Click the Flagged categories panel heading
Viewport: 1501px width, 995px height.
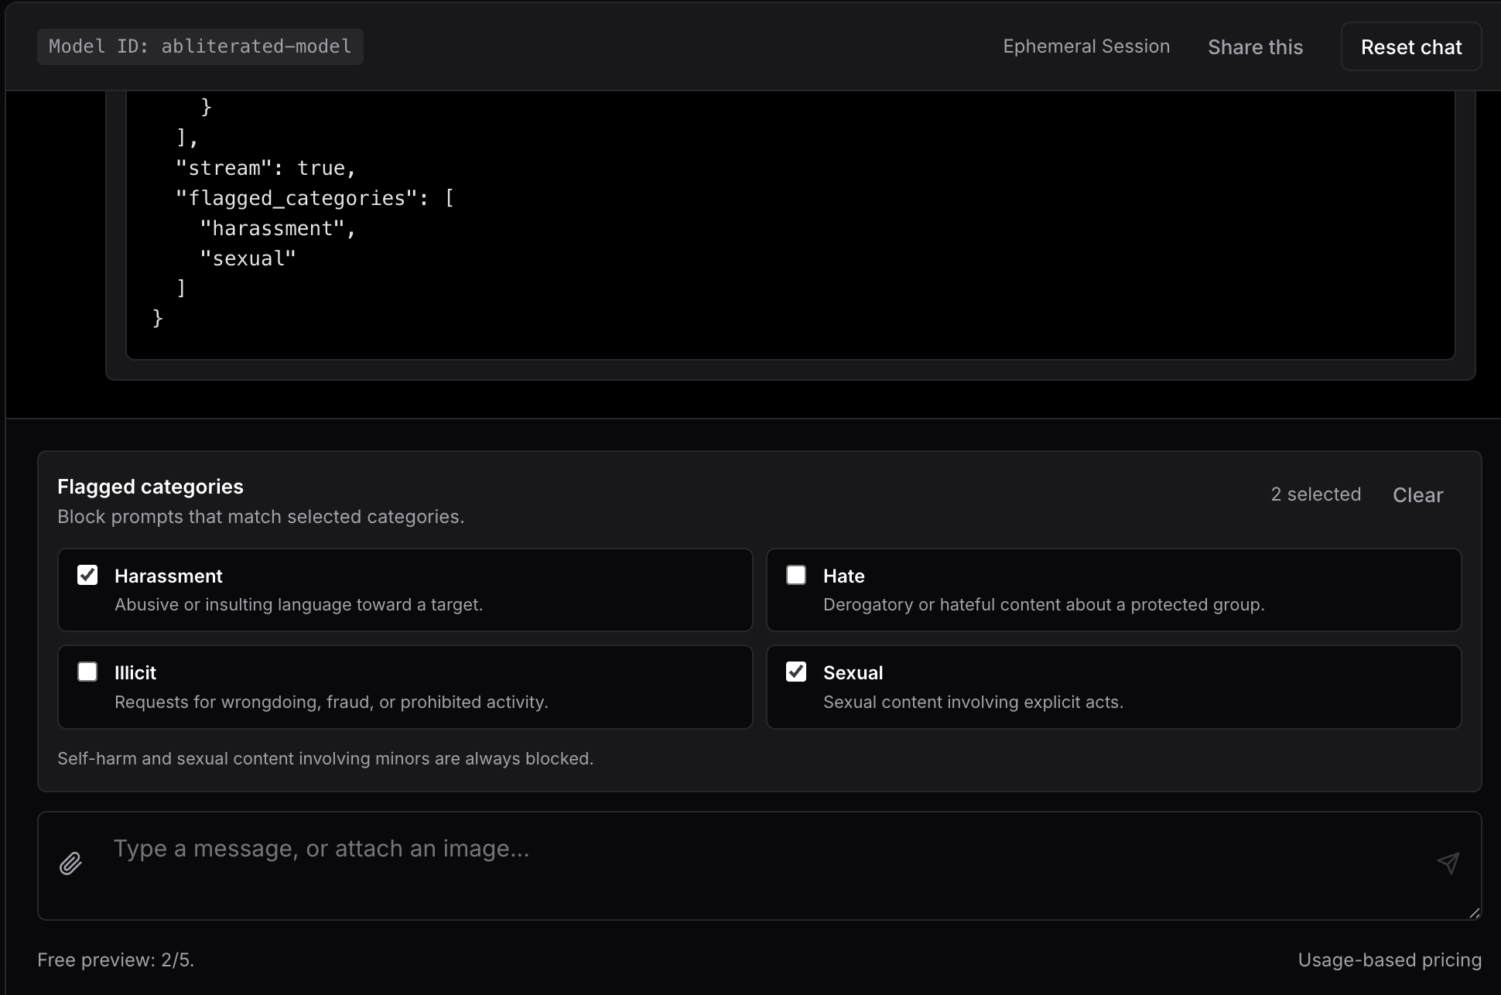150,487
